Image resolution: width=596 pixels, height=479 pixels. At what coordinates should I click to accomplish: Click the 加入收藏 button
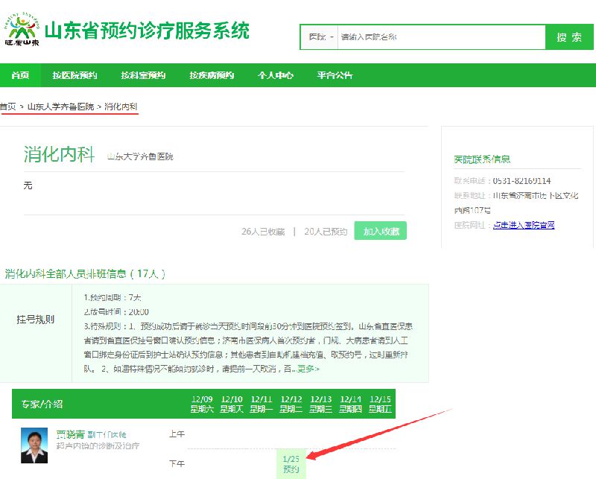click(381, 231)
